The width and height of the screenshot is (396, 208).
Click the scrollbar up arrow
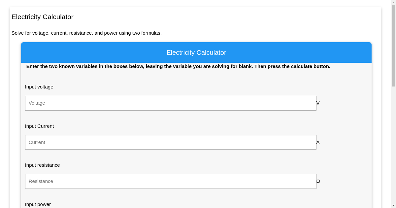pyautogui.click(x=393, y=2)
